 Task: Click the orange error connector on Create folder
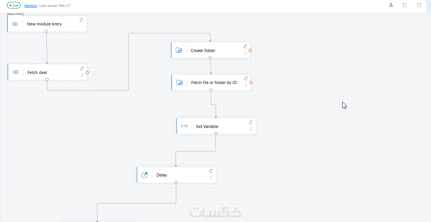[x=250, y=50]
